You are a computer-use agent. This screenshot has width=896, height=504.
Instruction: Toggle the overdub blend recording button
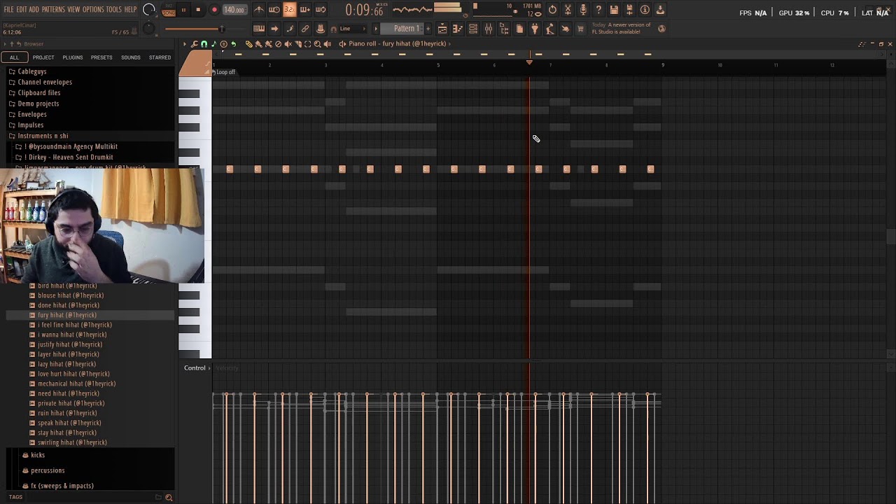click(304, 10)
